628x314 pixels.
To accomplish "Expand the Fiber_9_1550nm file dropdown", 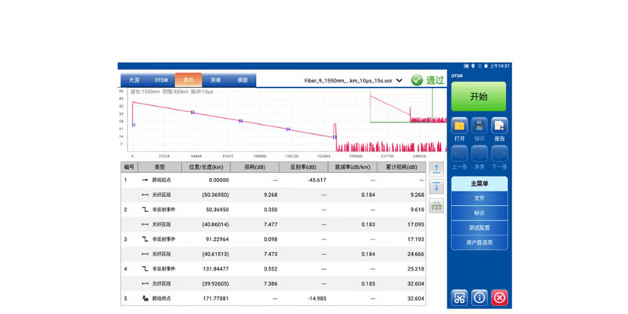I will click(400, 80).
